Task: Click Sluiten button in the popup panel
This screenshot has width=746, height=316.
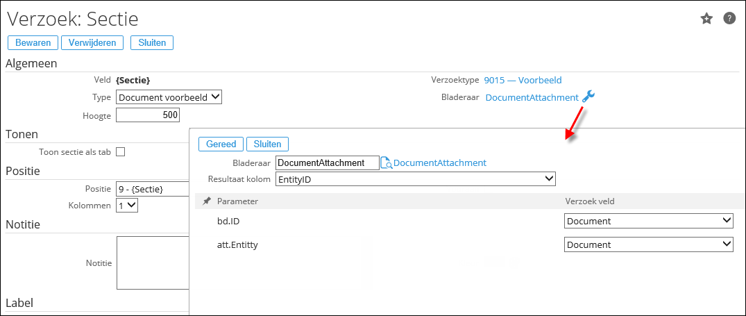Action: point(267,144)
